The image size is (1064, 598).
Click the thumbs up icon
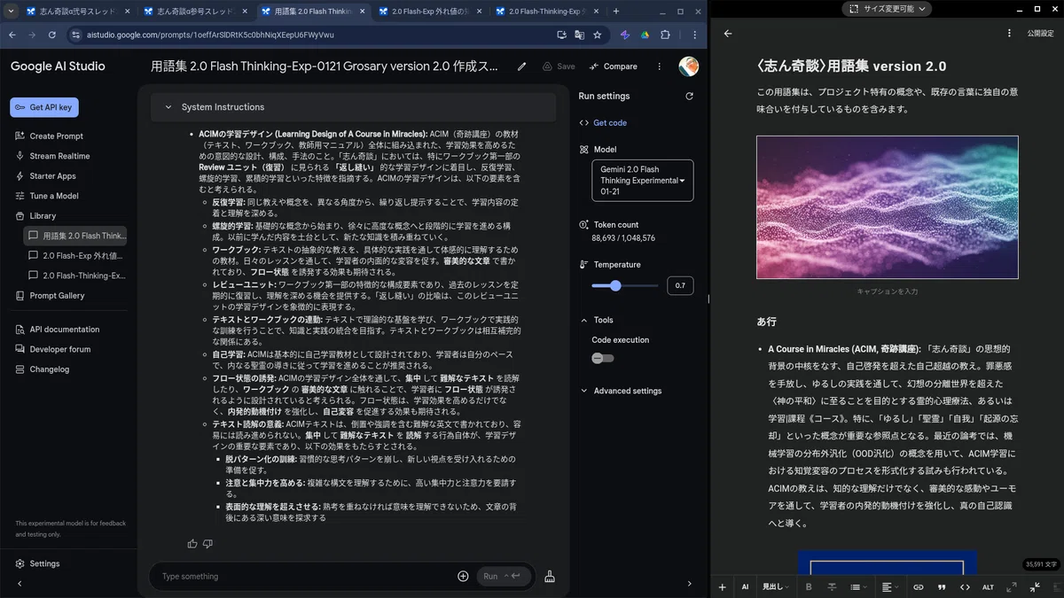tap(192, 543)
